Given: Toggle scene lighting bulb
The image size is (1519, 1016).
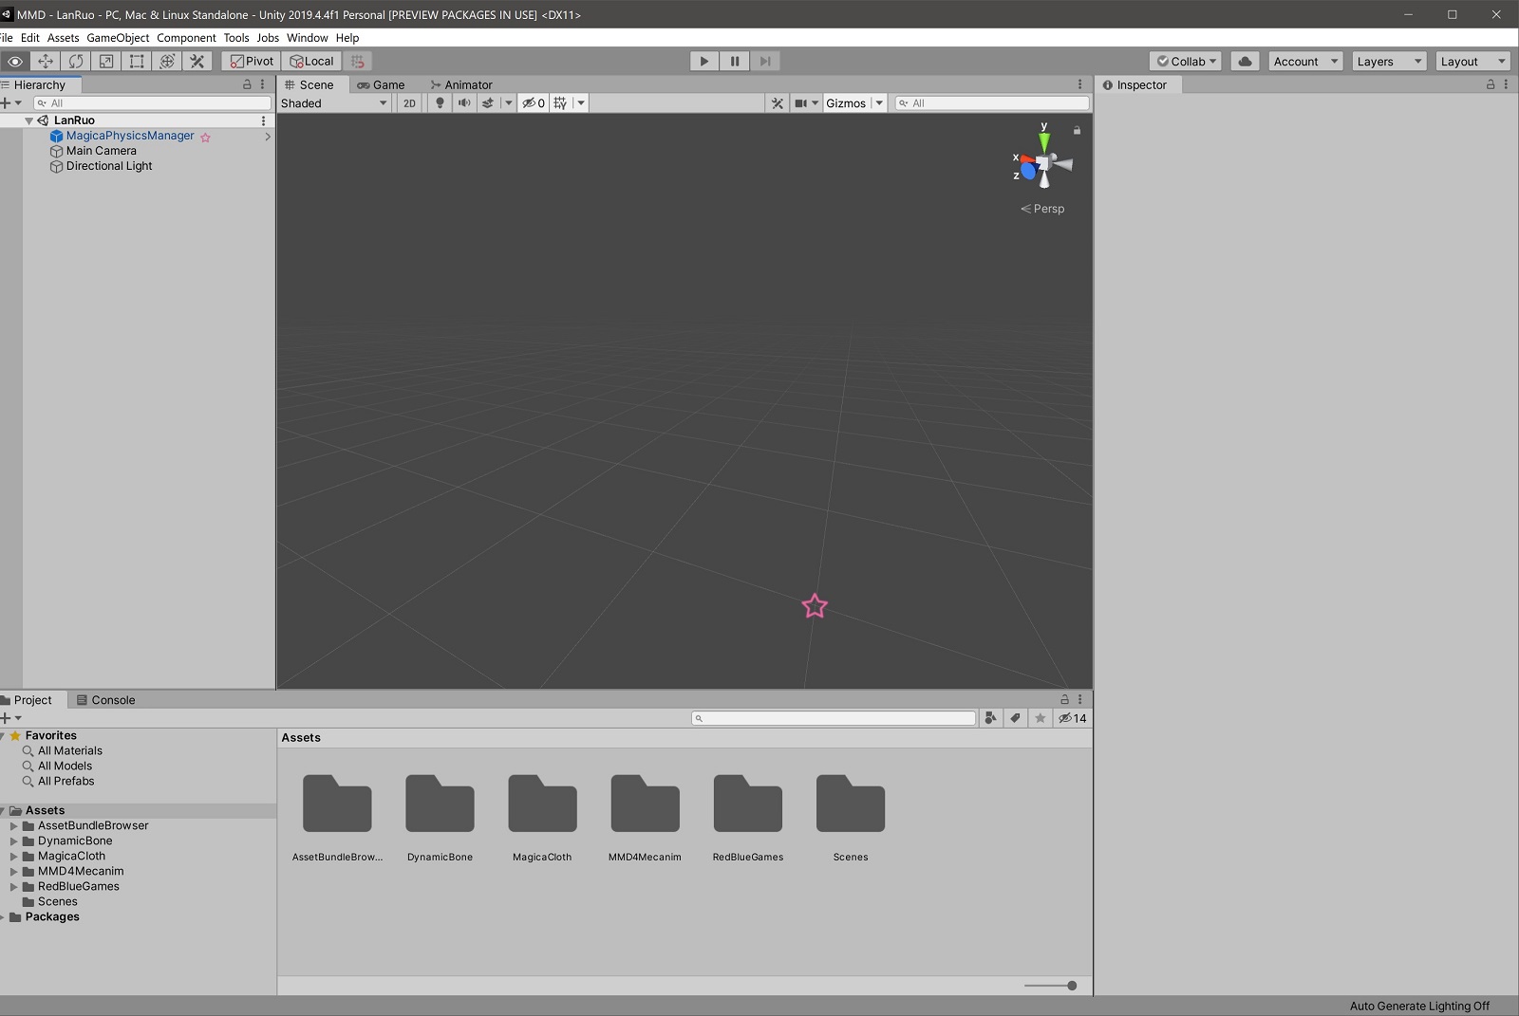Looking at the screenshot, I should pyautogui.click(x=440, y=103).
